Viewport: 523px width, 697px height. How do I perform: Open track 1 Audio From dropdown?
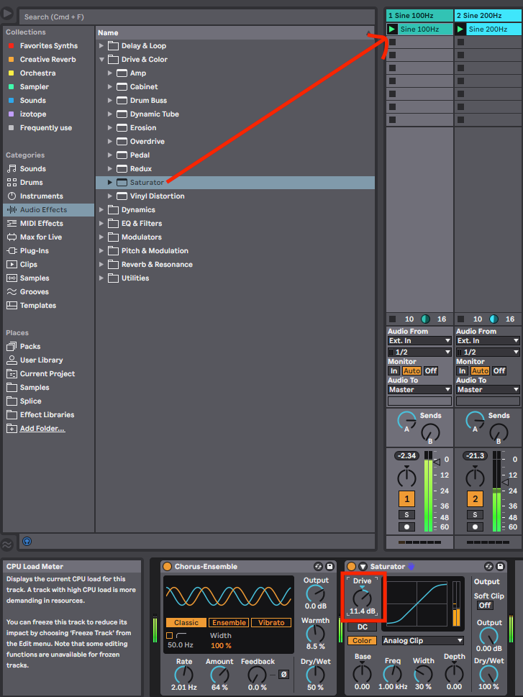click(419, 341)
